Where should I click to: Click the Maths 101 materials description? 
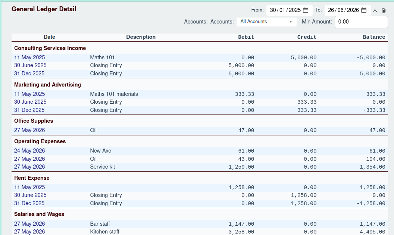(114, 94)
